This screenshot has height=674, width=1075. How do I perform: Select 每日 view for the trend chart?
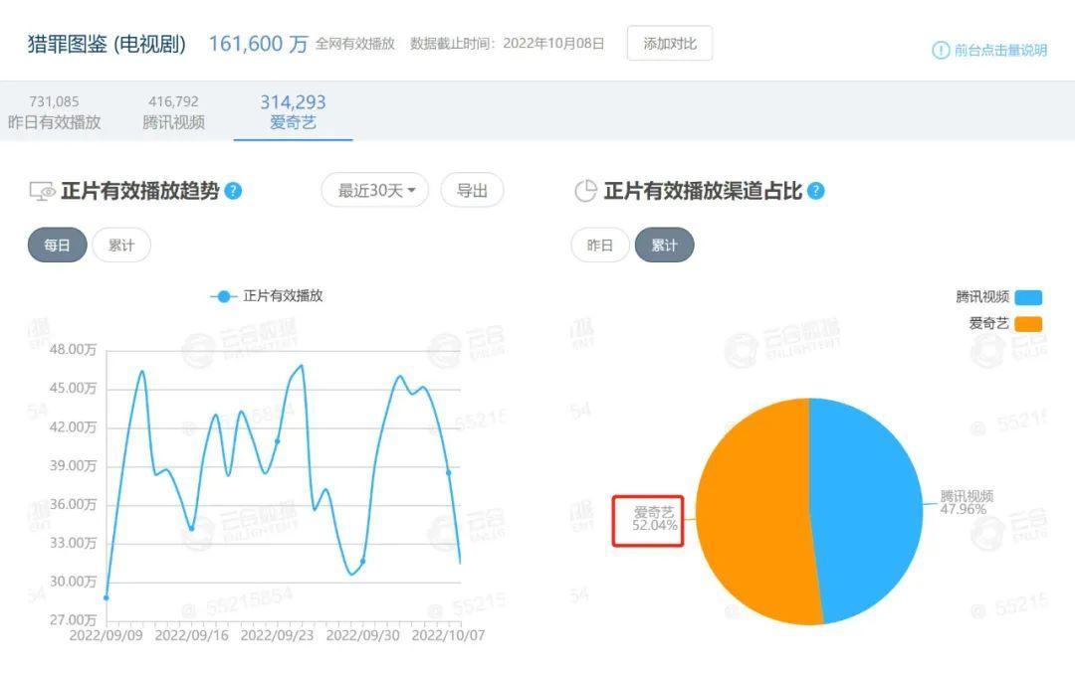57,245
